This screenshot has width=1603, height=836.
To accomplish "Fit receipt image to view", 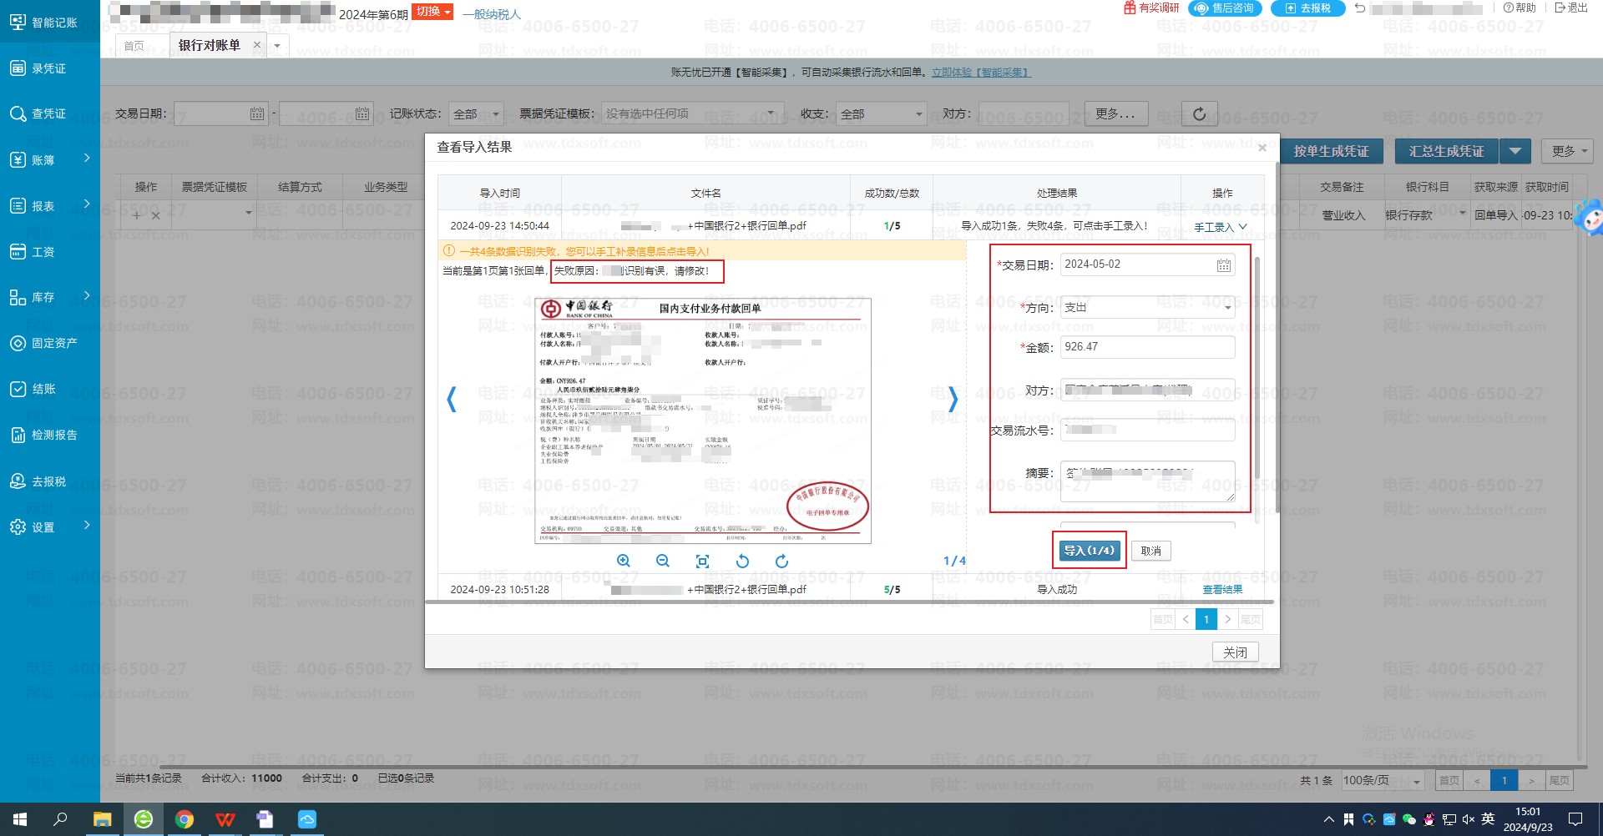I will [x=702, y=562].
